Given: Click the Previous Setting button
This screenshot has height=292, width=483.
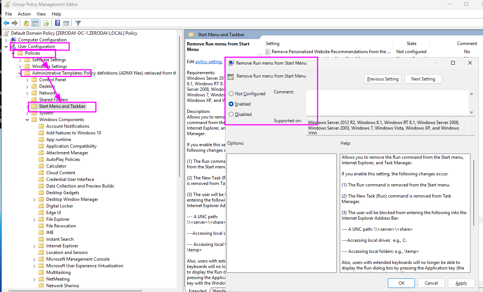Looking at the screenshot, I should 383,79.
